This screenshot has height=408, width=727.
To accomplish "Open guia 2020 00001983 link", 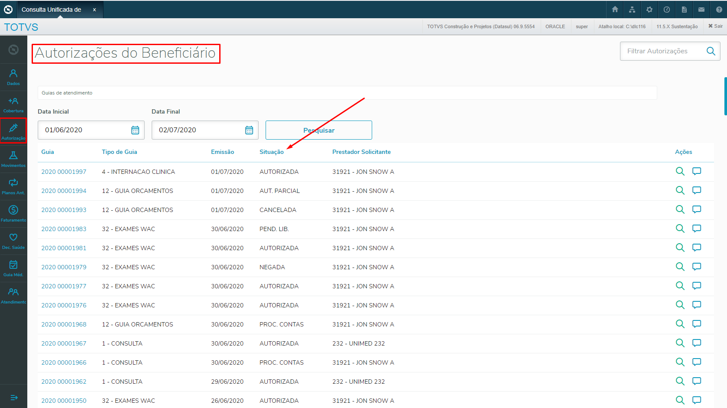I will click(x=64, y=229).
